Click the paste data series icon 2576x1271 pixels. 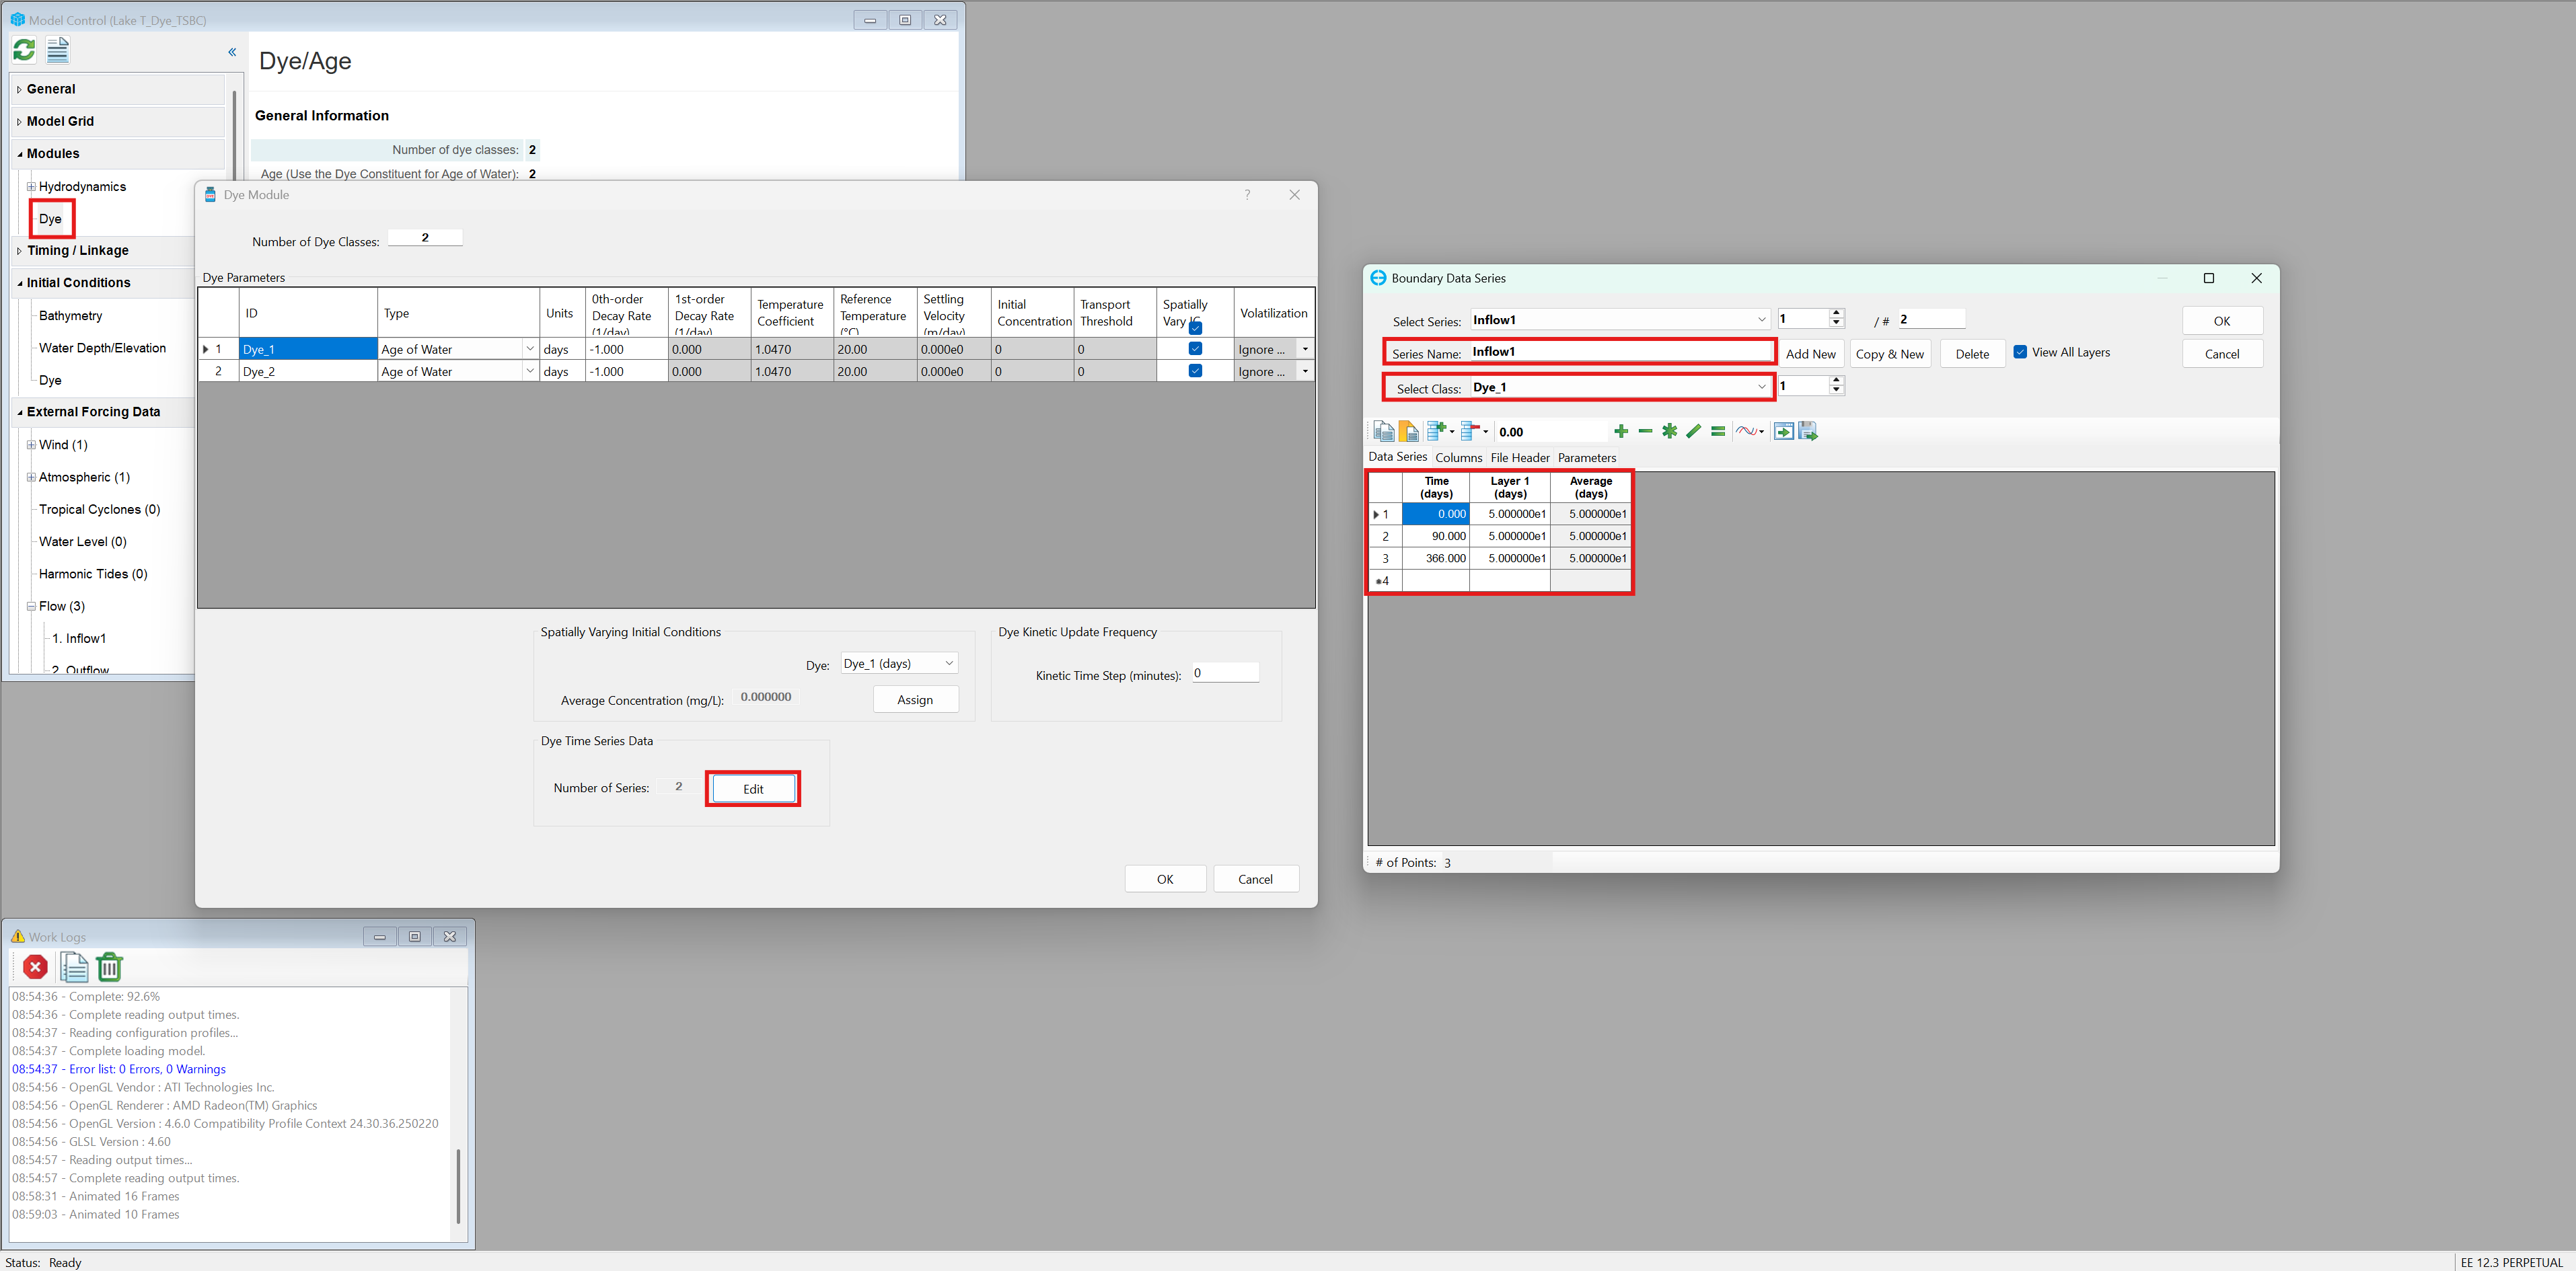pos(1408,432)
